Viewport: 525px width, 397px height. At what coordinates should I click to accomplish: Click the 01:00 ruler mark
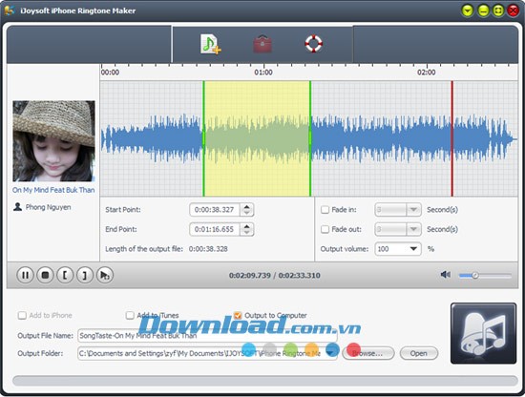tap(263, 73)
